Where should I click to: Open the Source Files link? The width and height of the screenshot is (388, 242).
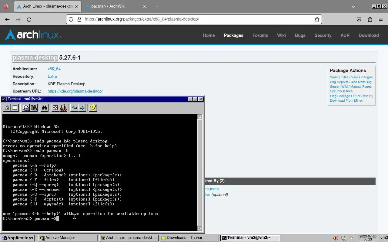click(339, 77)
